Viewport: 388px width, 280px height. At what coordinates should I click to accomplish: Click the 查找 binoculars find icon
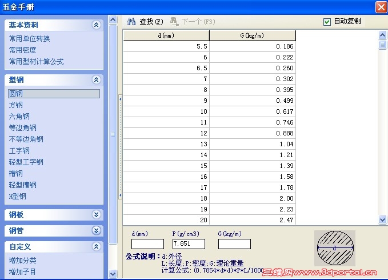(131, 22)
